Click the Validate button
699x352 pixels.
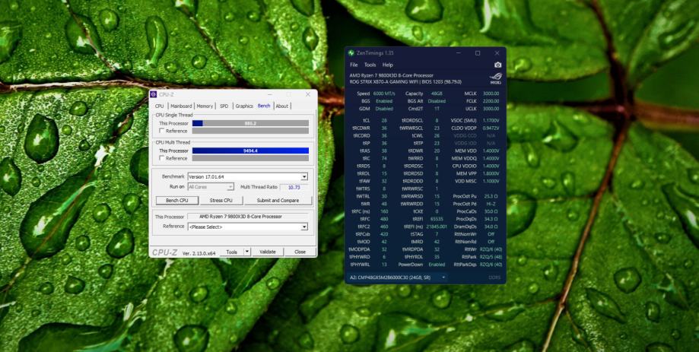coord(268,252)
